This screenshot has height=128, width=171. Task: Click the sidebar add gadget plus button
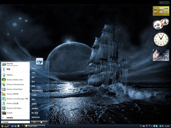pyautogui.click(x=161, y=3)
